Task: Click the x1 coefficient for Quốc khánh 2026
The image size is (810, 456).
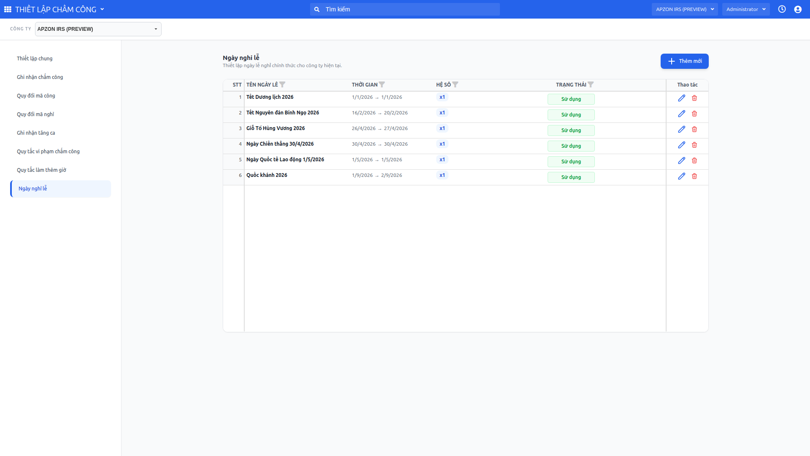Action: (x=442, y=175)
